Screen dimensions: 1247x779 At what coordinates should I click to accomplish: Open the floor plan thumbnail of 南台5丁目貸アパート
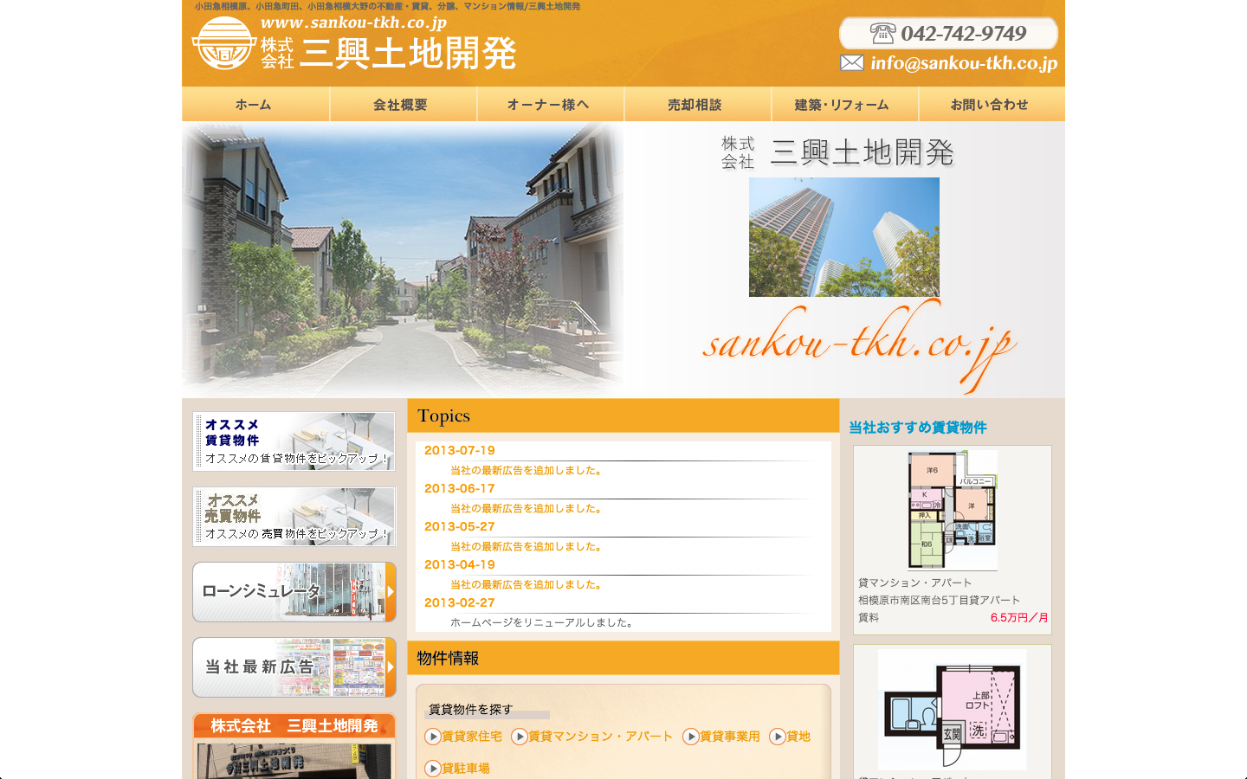pyautogui.click(x=953, y=511)
